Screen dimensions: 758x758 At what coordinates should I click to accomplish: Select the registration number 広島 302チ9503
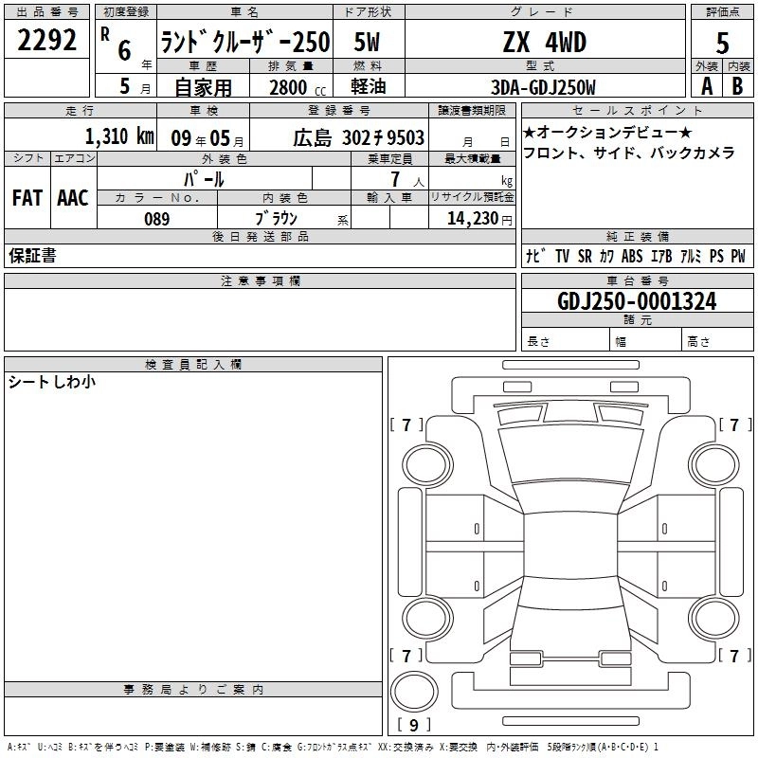click(x=358, y=137)
